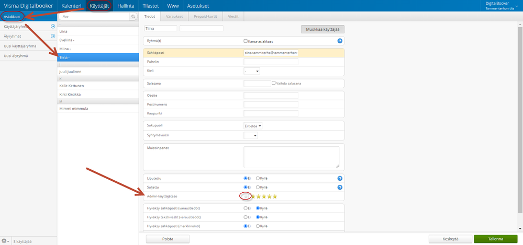The width and height of the screenshot is (523, 245).
Task: Click the green Tallenna button
Action: 496,239
